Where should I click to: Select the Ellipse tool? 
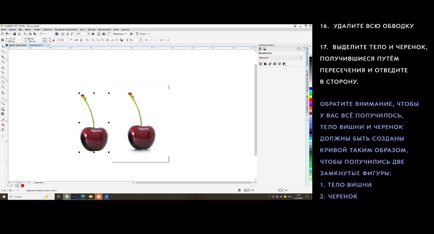[3, 82]
